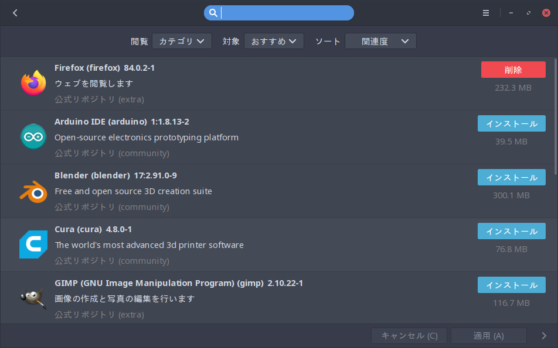Install GIMP

[511, 285]
